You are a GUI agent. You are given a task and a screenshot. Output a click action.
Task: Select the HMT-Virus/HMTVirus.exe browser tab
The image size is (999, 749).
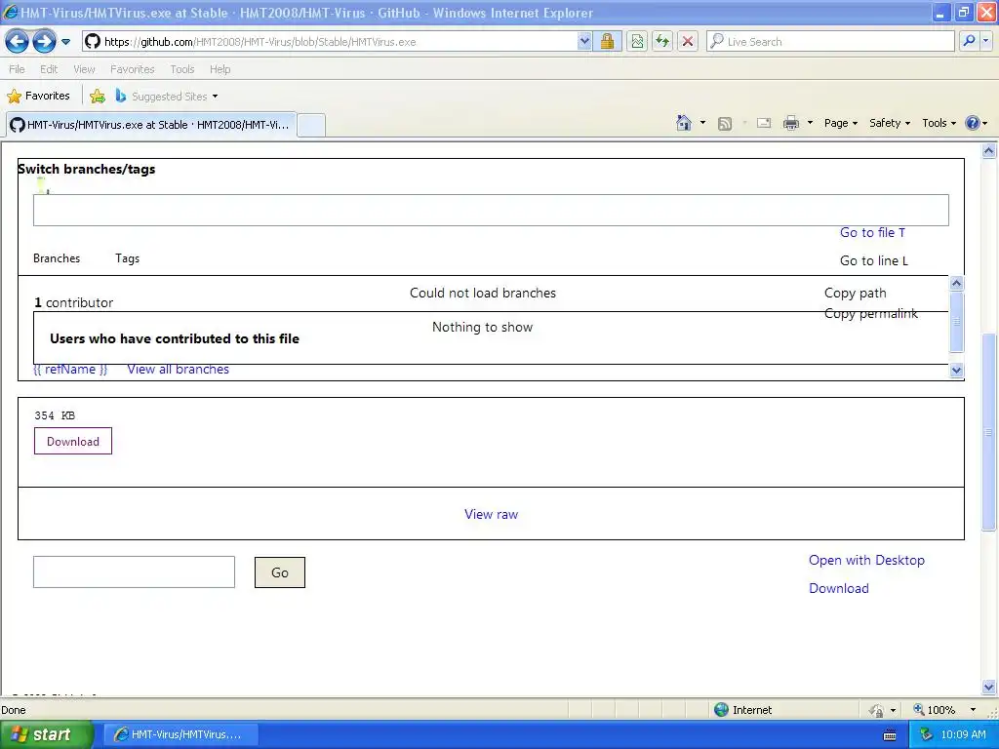pos(151,124)
